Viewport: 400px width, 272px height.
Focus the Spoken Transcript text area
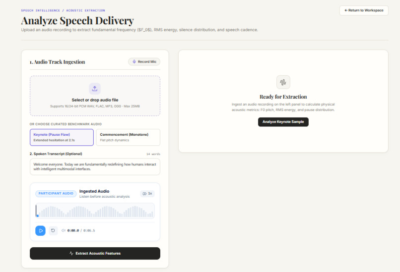pos(95,166)
